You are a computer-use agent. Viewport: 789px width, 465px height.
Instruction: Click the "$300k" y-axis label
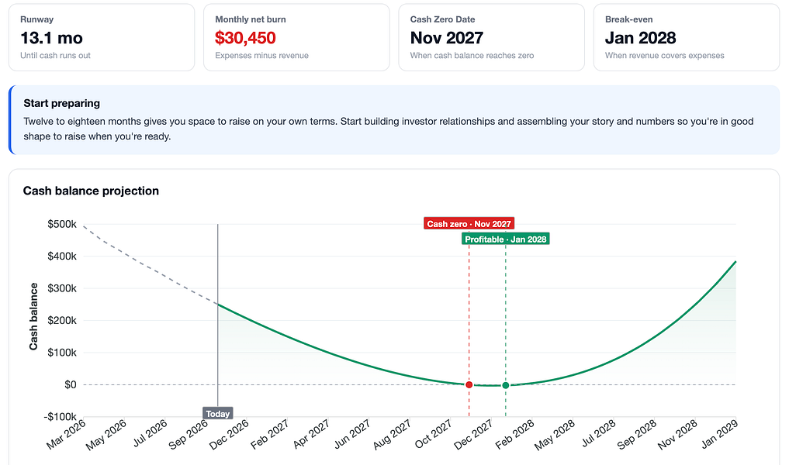[x=62, y=288]
